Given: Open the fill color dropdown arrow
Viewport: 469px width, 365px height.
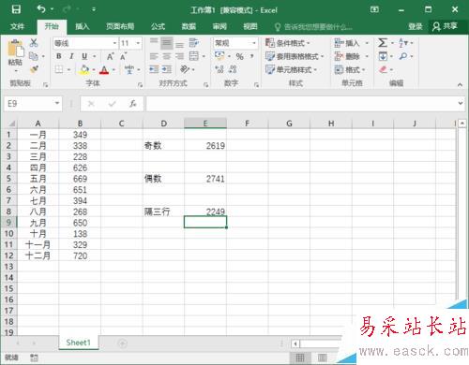Looking at the screenshot, I should pos(94,70).
